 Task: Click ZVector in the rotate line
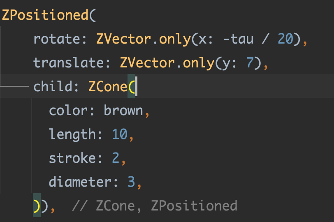pyautogui.click(x=123, y=39)
